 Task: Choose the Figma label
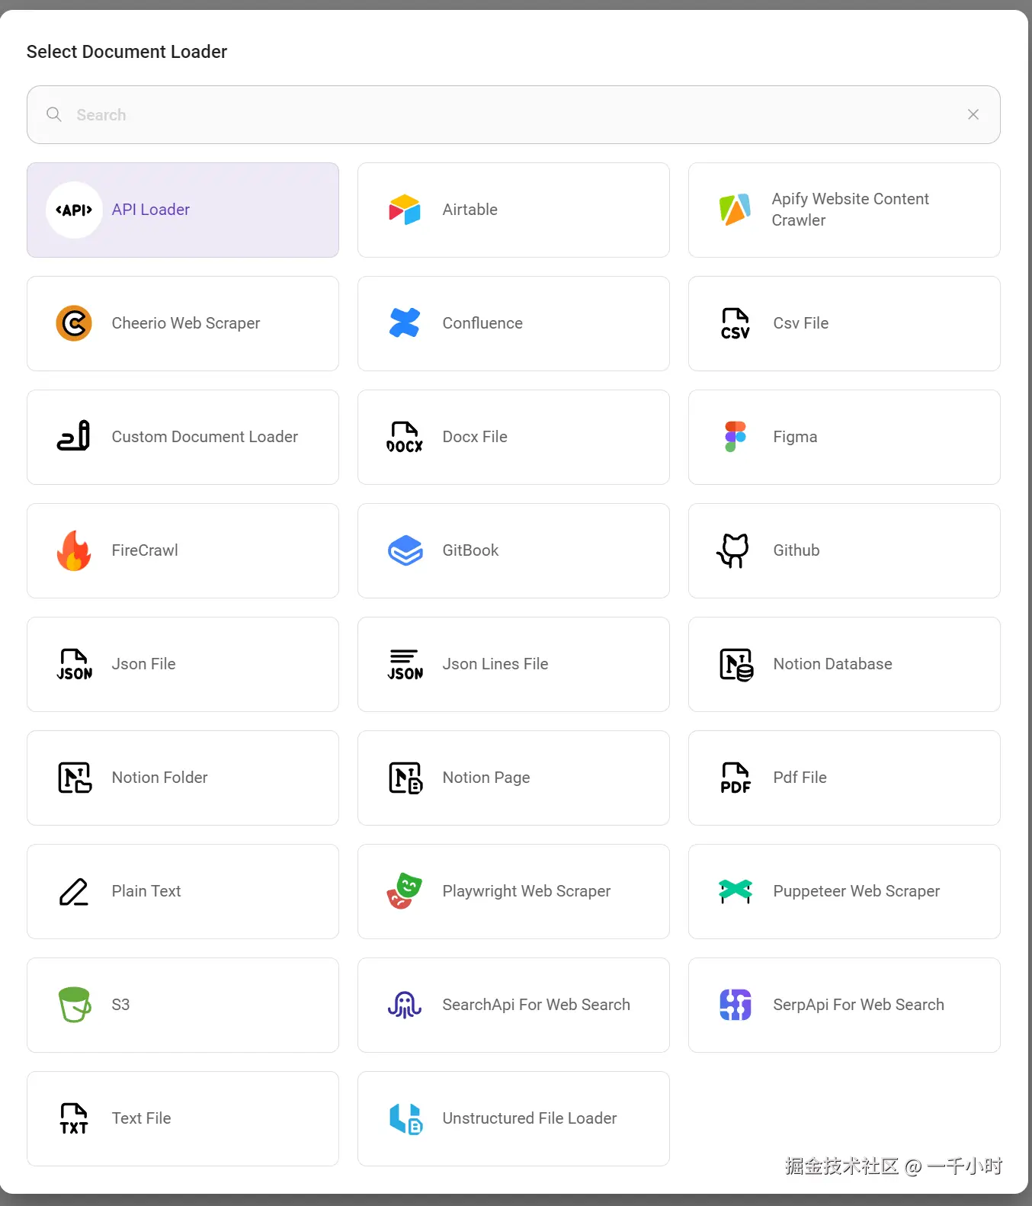[795, 437]
